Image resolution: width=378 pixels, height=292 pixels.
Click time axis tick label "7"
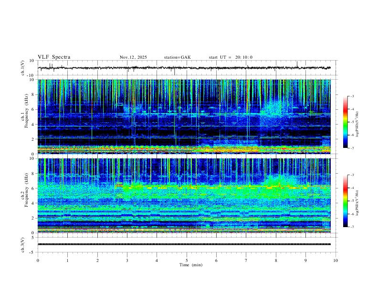point(246,261)
